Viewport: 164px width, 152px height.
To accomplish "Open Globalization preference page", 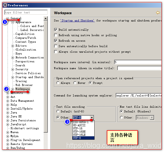I will pyautogui.click(x=26, y=50).
